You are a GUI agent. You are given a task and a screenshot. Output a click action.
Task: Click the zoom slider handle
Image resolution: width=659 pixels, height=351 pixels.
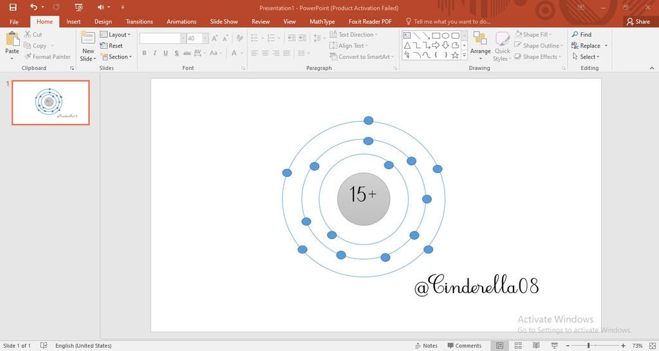tap(588, 346)
